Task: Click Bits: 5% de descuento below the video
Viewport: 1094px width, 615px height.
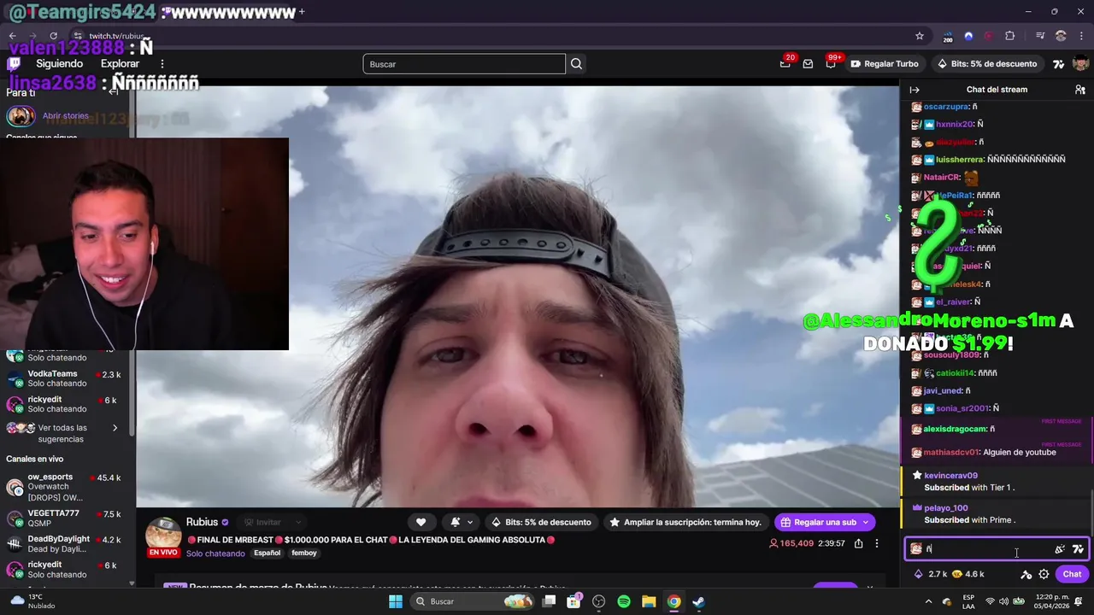Action: [541, 522]
